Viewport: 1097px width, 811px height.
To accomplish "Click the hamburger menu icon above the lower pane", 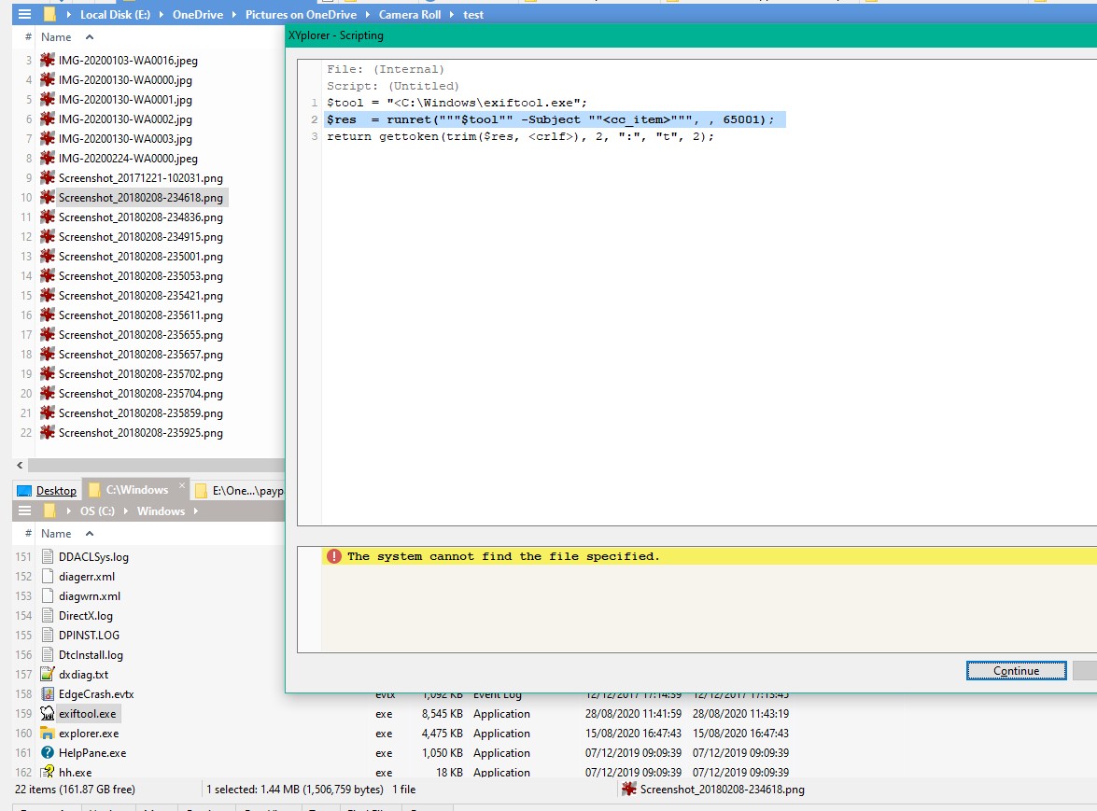I will (24, 510).
